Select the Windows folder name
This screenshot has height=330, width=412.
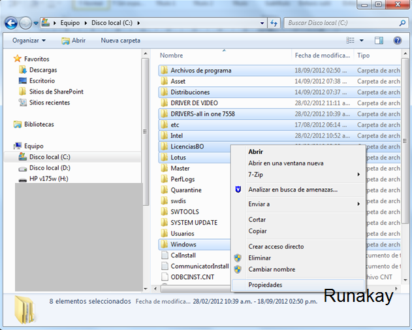coord(183,244)
